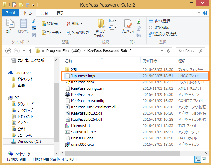Click すべて選択 button
The height and width of the screenshot is (165, 211).
pos(160,21)
